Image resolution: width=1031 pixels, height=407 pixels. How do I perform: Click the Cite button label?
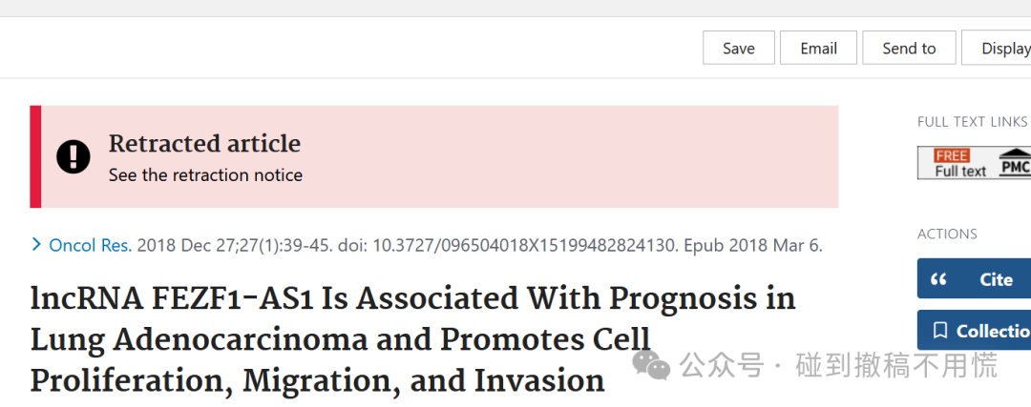tap(996, 279)
